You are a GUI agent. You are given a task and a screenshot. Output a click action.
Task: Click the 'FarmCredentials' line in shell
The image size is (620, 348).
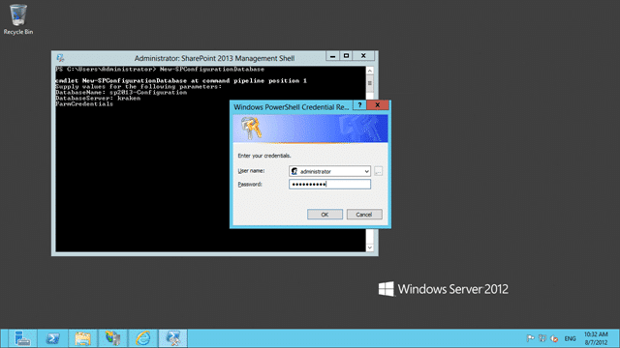(x=84, y=104)
